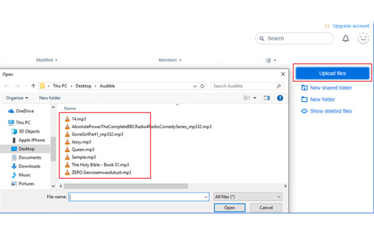Toggle the preview pane icon

(267, 98)
